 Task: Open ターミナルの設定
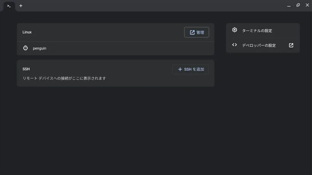click(x=257, y=30)
